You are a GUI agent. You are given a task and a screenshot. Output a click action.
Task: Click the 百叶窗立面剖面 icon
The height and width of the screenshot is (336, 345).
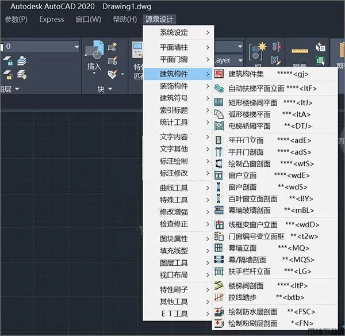(218, 198)
